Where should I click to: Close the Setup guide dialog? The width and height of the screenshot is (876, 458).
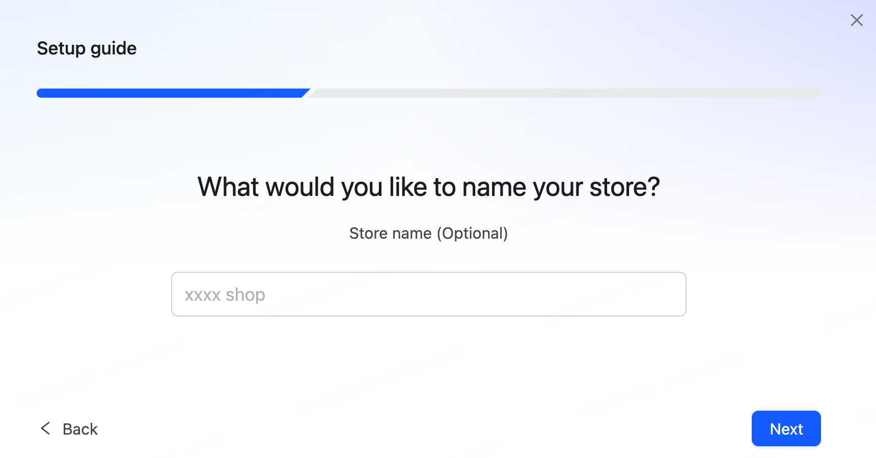[857, 20]
